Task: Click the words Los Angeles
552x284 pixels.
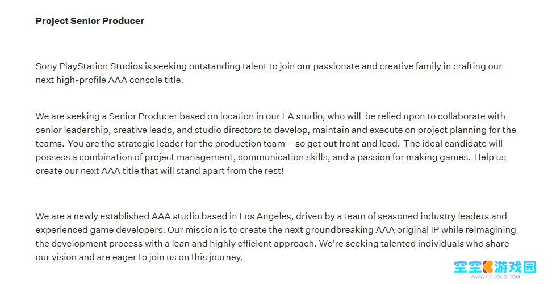Action: point(265,216)
